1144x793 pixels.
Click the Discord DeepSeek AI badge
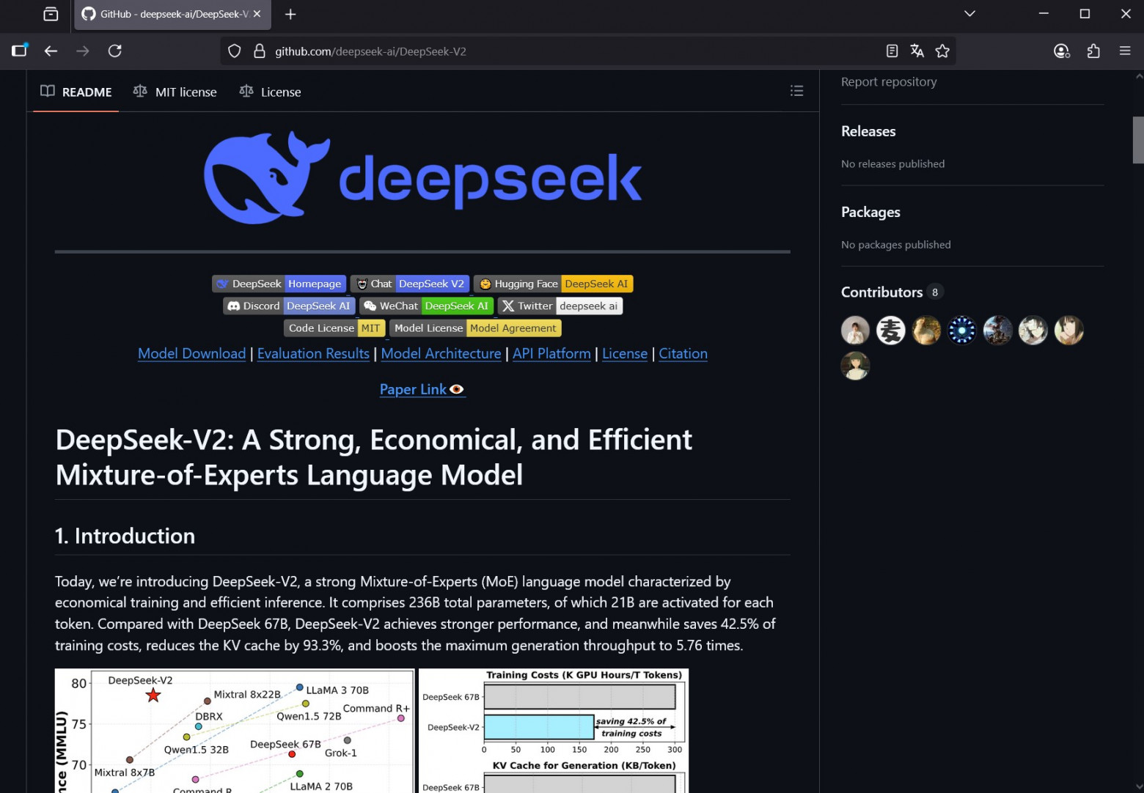[289, 306]
